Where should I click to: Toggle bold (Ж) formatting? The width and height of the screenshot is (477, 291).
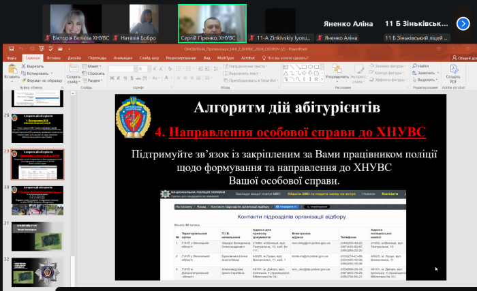[112, 78]
